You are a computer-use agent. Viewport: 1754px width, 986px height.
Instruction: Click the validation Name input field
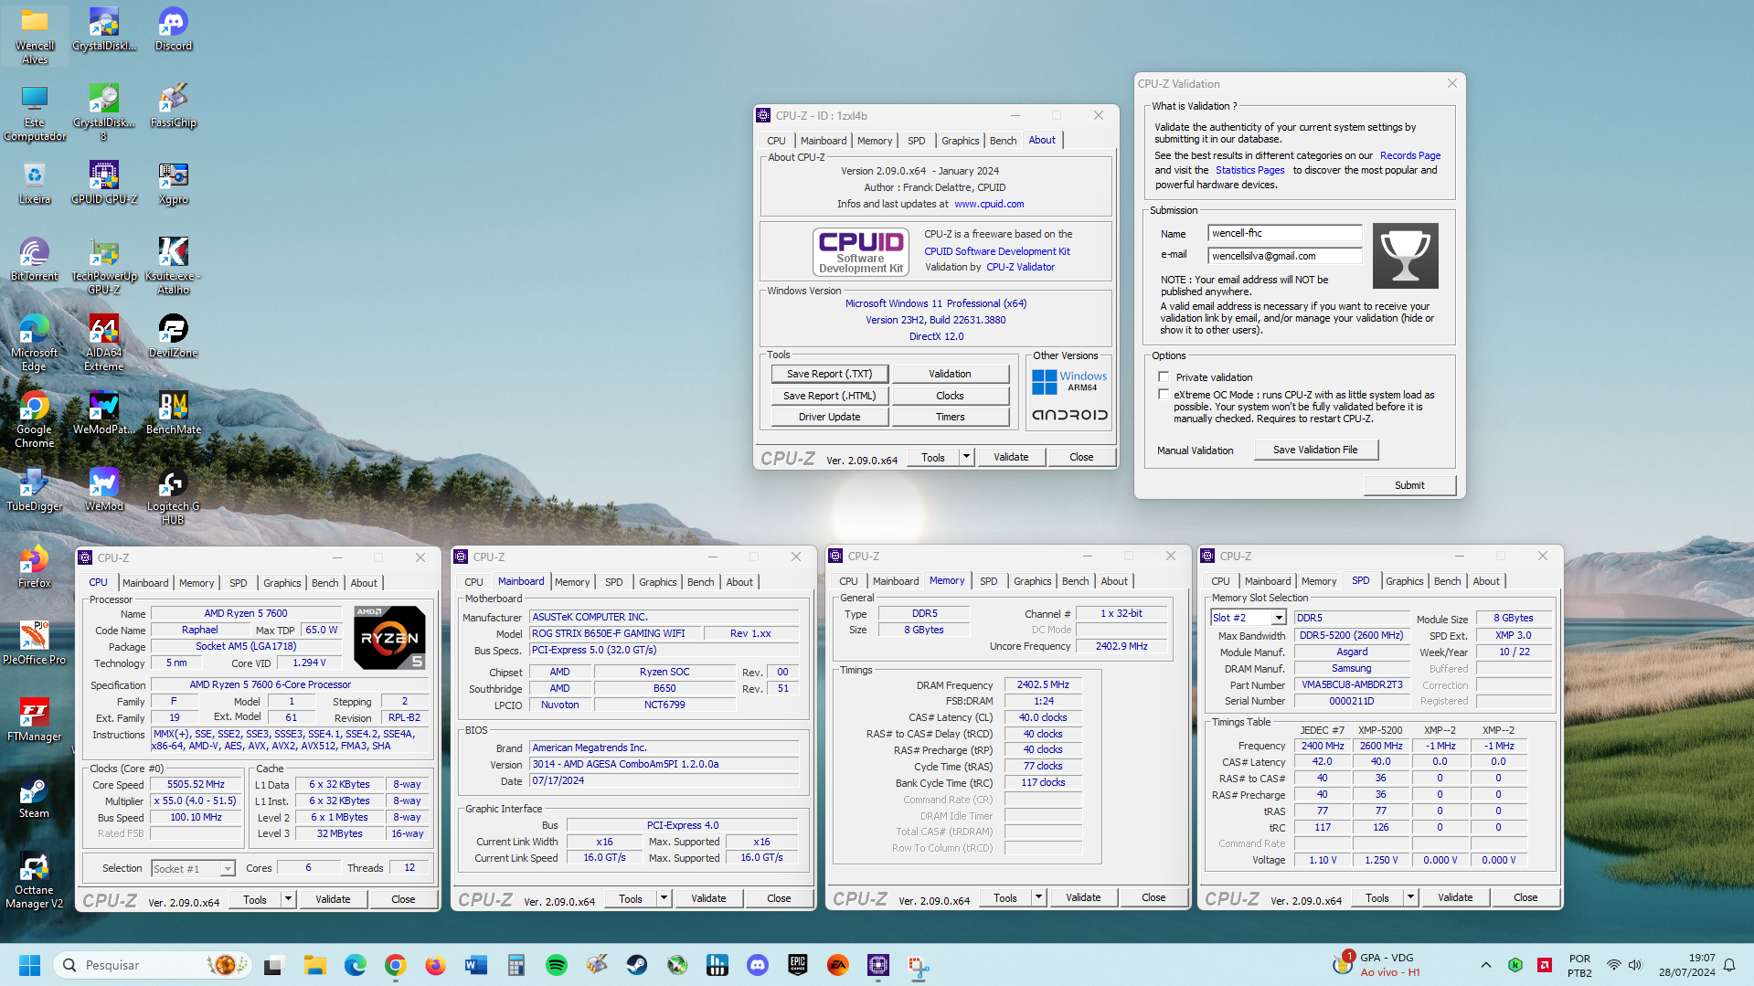(1284, 233)
